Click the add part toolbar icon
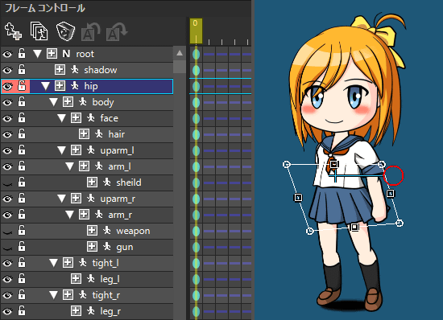Image resolution: width=443 pixels, height=320 pixels. tap(13, 31)
